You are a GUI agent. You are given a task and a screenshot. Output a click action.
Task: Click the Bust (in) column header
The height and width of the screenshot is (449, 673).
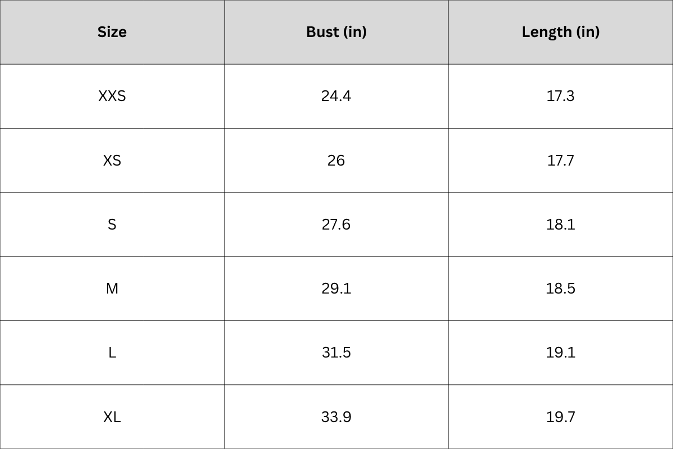pos(336,32)
